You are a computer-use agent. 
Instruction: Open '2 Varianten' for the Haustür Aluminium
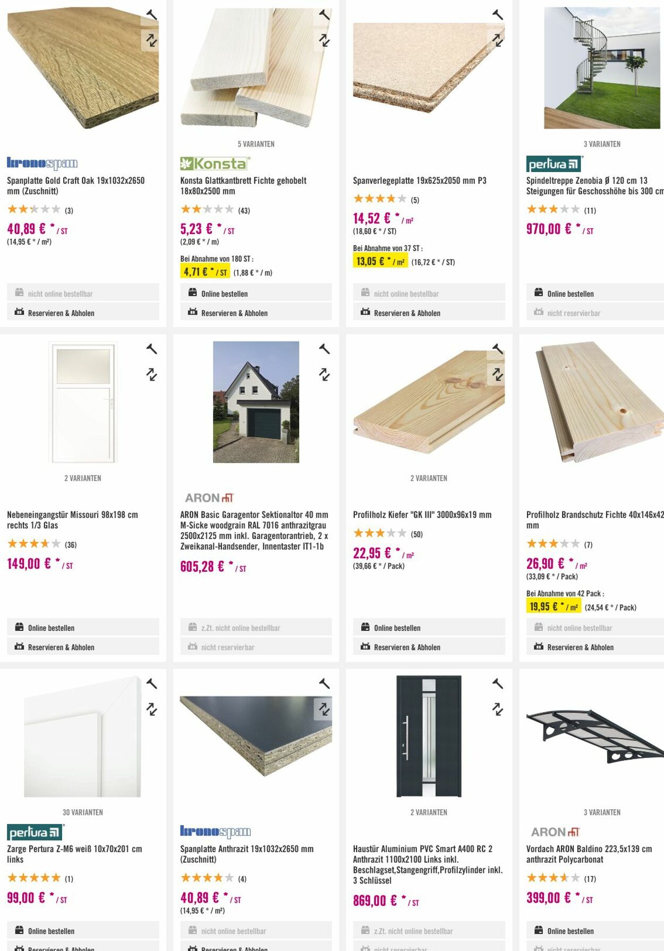[429, 812]
